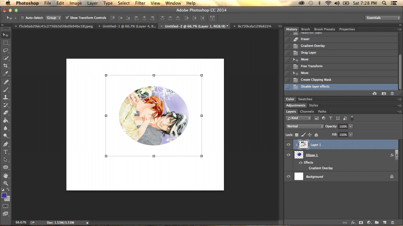Select the Brush tool
The width and height of the screenshot is (403, 226).
tap(6, 90)
